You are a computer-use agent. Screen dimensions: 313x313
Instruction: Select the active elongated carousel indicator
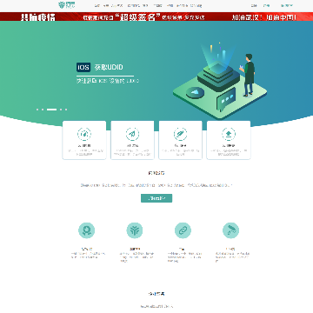pos(51,110)
